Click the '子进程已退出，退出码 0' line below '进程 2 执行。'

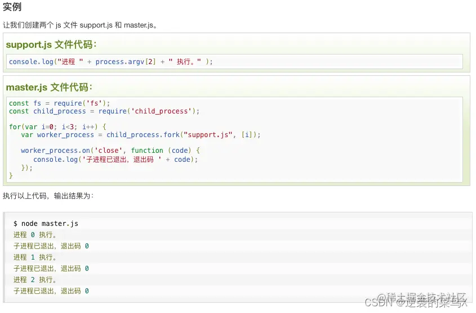point(51,291)
